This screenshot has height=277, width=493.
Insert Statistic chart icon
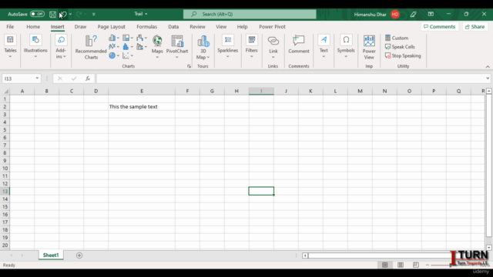click(127, 47)
